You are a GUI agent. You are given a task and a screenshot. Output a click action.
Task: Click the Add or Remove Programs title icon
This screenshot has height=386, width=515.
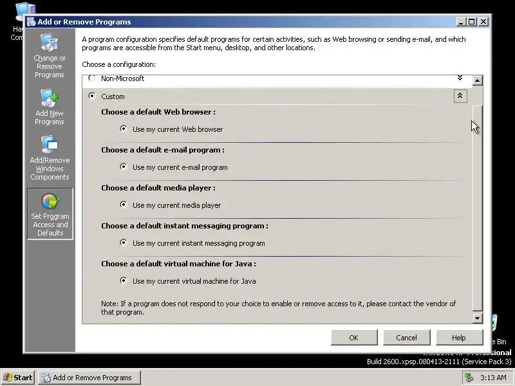[32, 22]
